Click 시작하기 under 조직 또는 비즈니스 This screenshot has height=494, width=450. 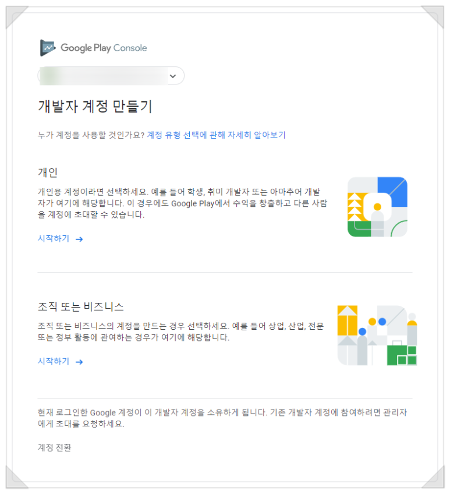tap(54, 361)
